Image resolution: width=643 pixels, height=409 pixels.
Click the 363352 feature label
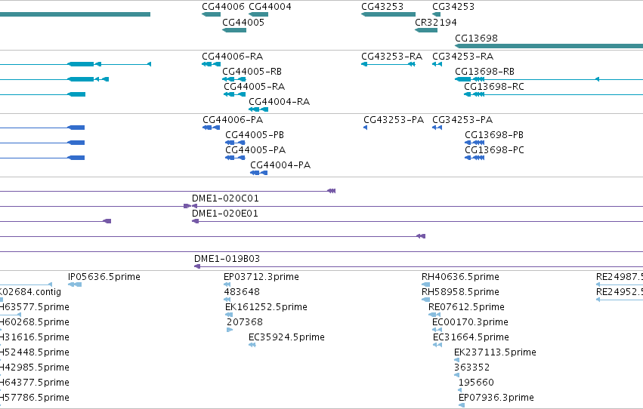click(x=472, y=367)
